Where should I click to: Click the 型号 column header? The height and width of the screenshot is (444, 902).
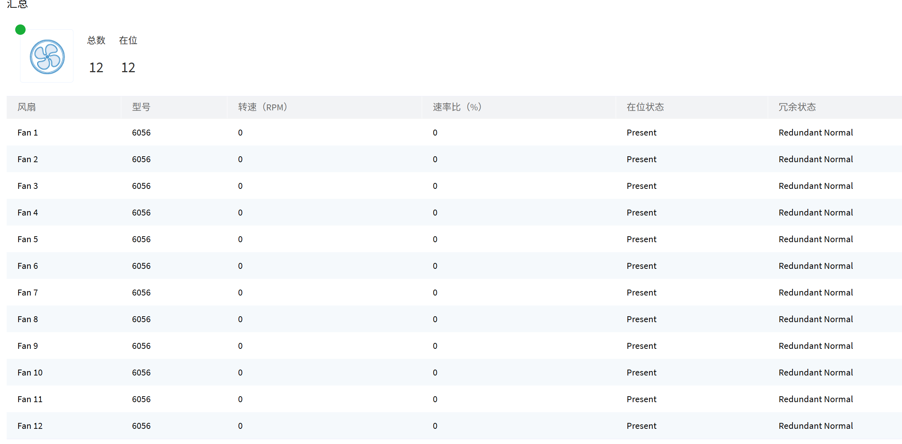tap(141, 107)
